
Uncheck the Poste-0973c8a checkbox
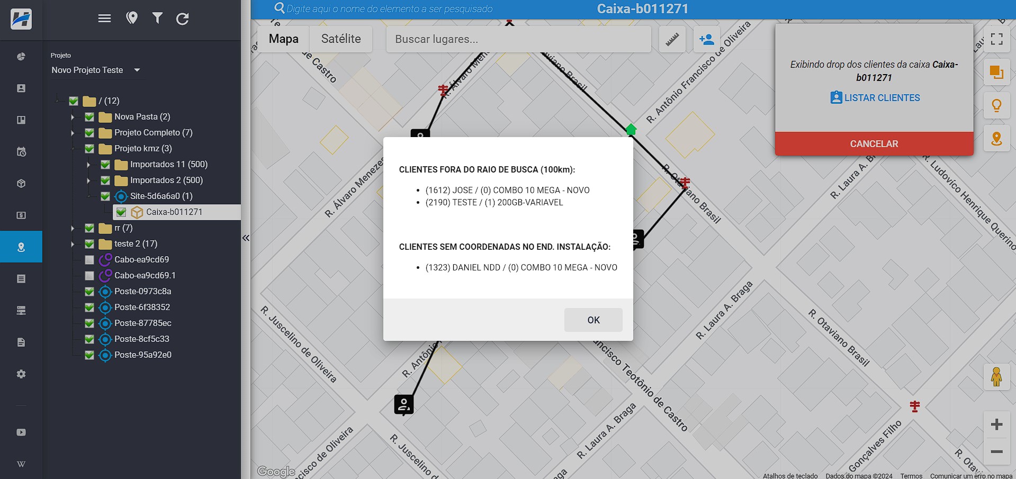click(x=89, y=291)
